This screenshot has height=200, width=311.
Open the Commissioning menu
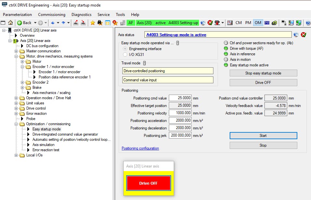click(52, 15)
